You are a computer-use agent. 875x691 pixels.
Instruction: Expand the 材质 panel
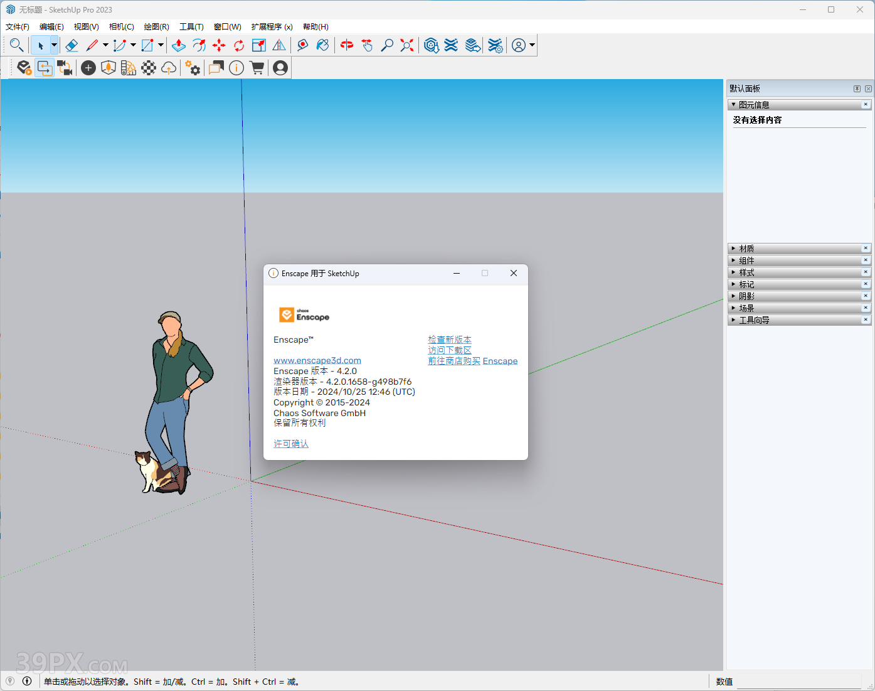tap(746, 249)
